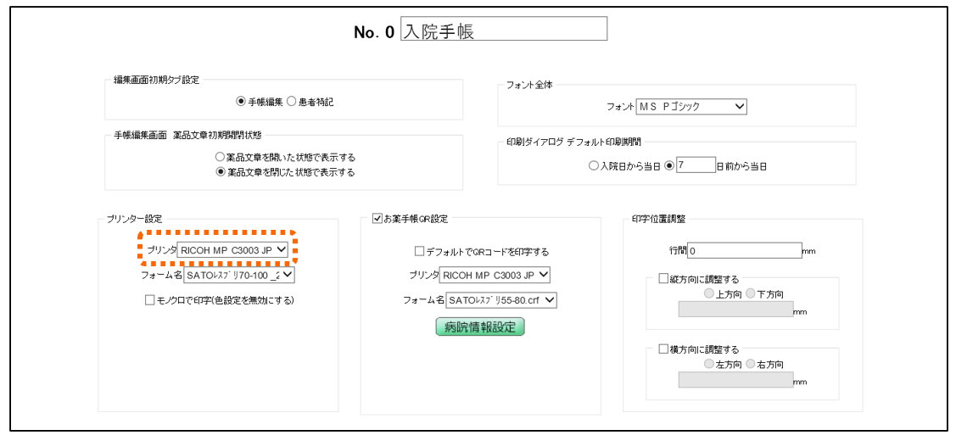The width and height of the screenshot is (956, 441).
Task: Open プリンタ dropdown in プリンター設定
Action: tap(233, 250)
